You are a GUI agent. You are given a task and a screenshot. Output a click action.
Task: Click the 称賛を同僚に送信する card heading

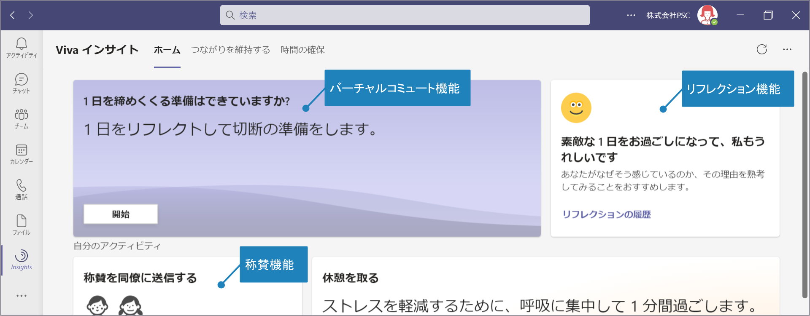(140, 278)
